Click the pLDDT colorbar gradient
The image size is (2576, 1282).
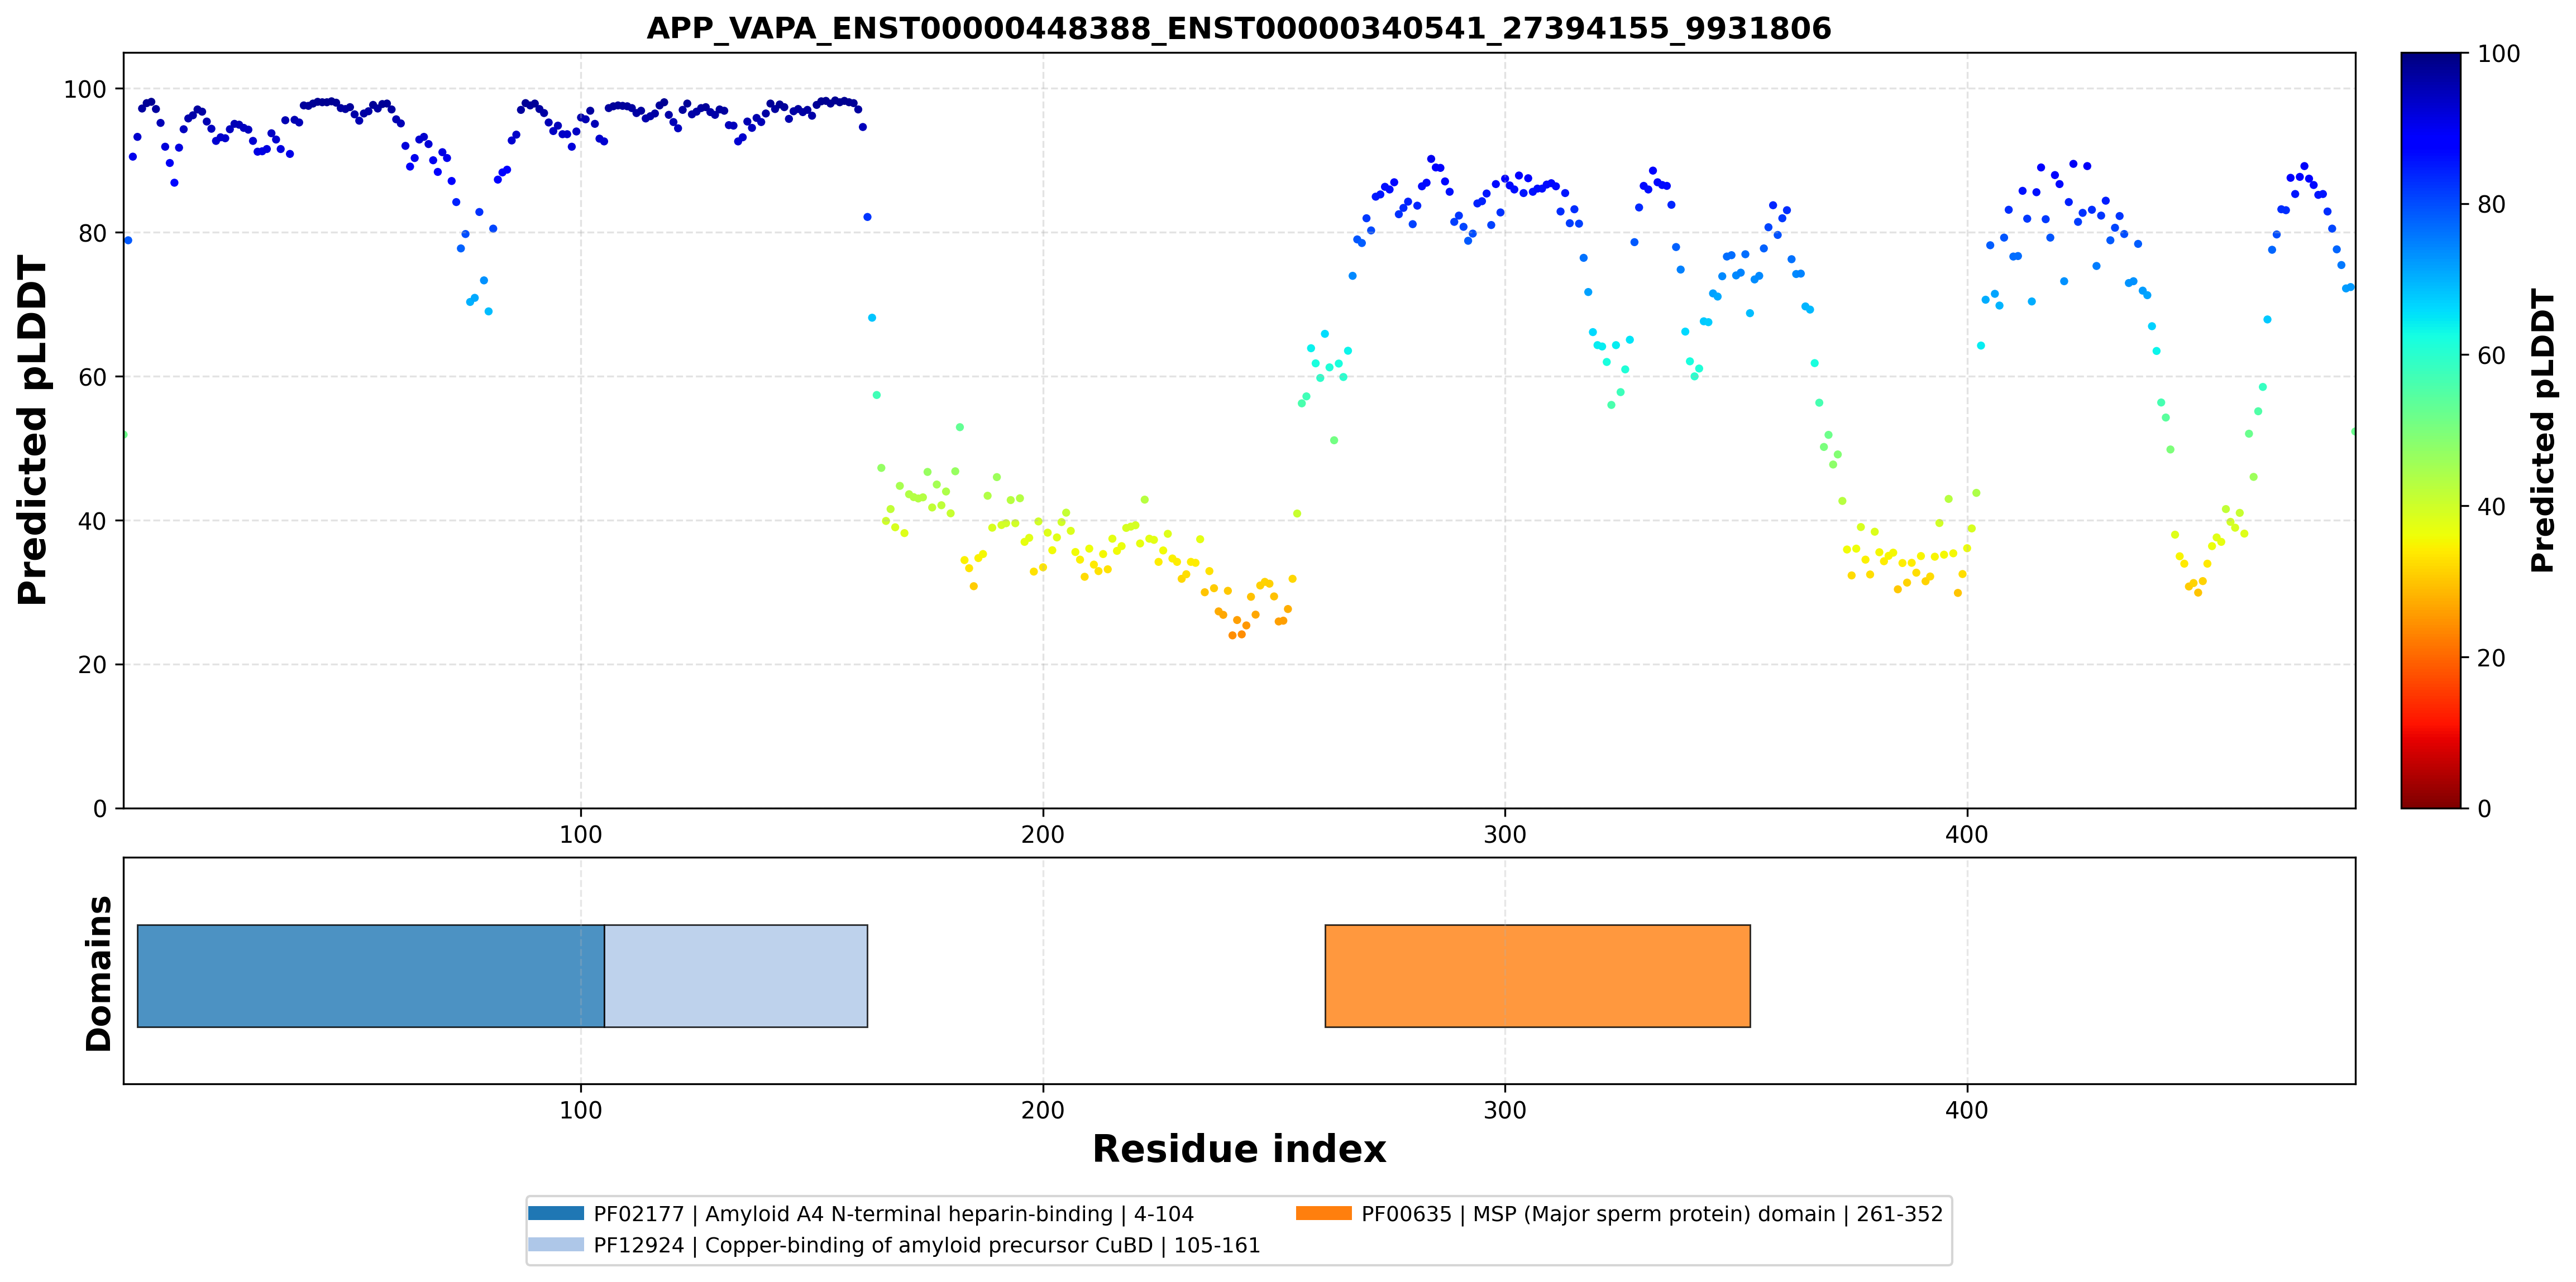click(2431, 431)
